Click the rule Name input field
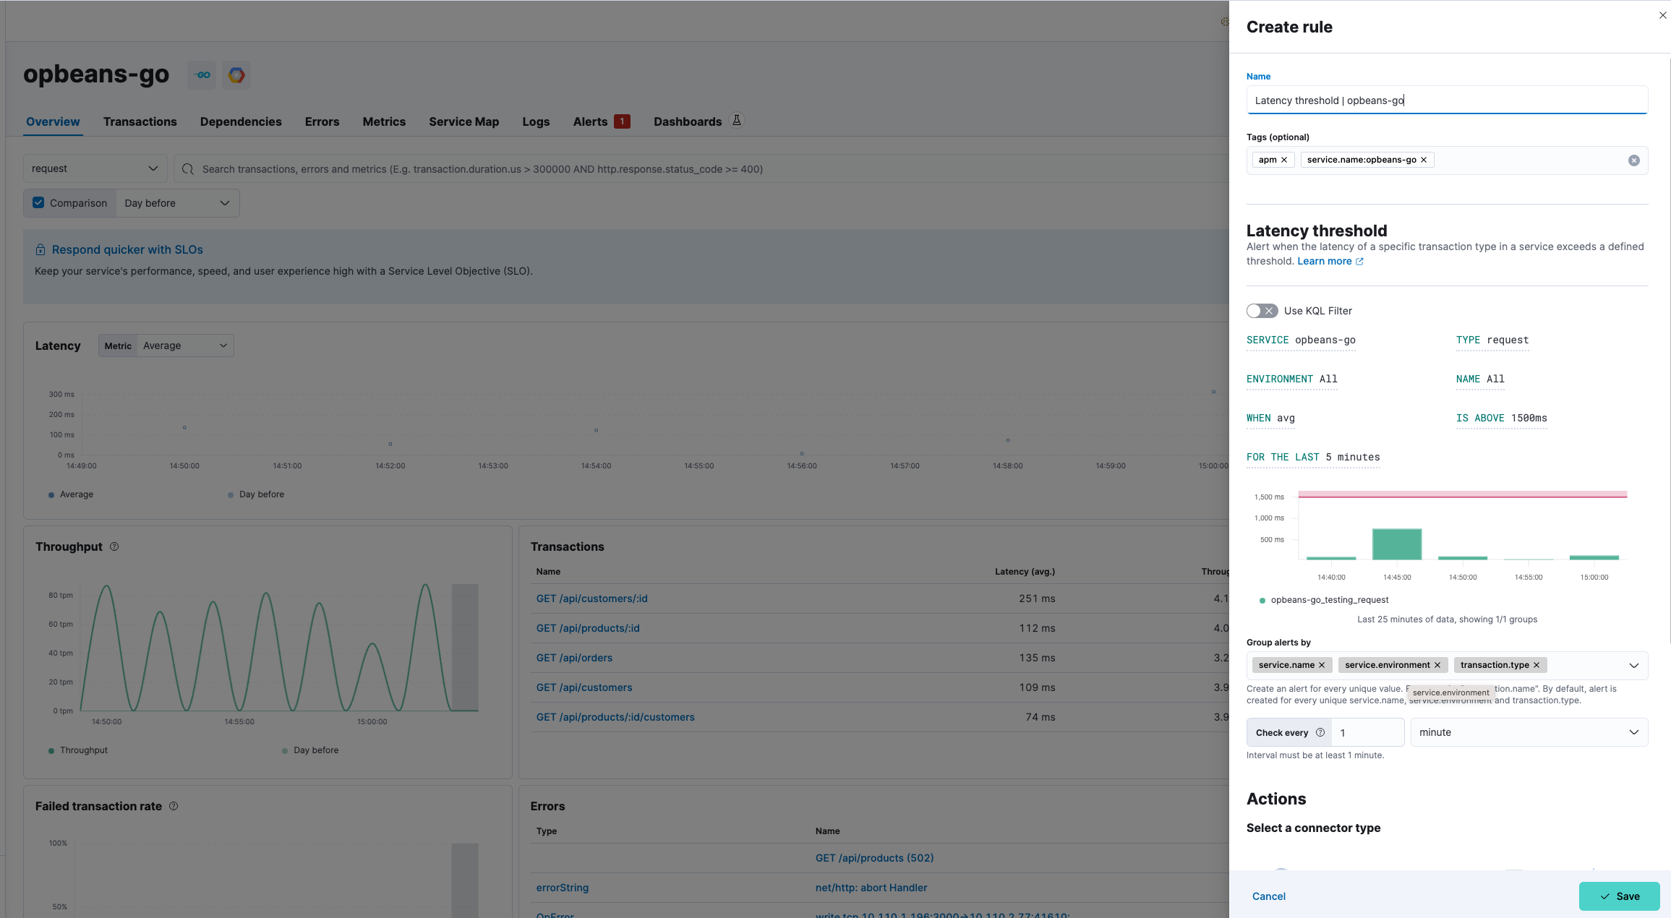The height and width of the screenshot is (918, 1671). pyautogui.click(x=1446, y=100)
